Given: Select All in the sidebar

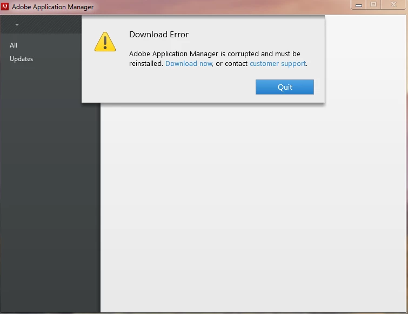Looking at the screenshot, I should click(x=14, y=45).
